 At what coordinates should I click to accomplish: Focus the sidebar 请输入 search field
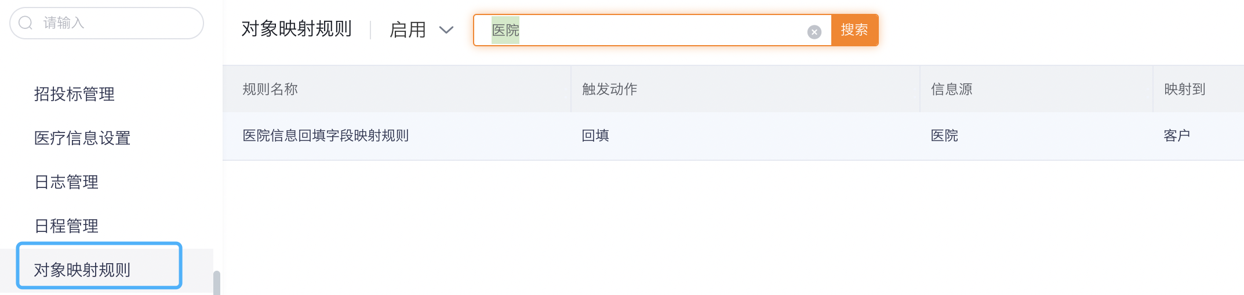116,23
